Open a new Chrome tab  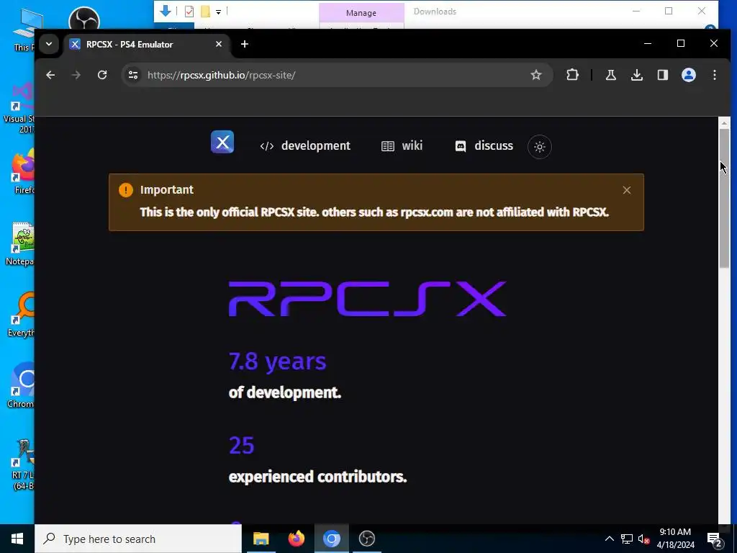coord(245,44)
